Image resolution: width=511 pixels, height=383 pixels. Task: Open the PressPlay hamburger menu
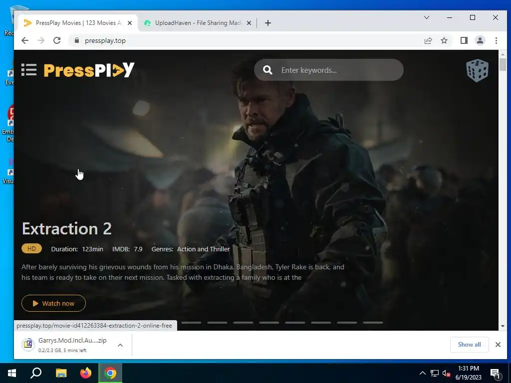click(x=28, y=70)
